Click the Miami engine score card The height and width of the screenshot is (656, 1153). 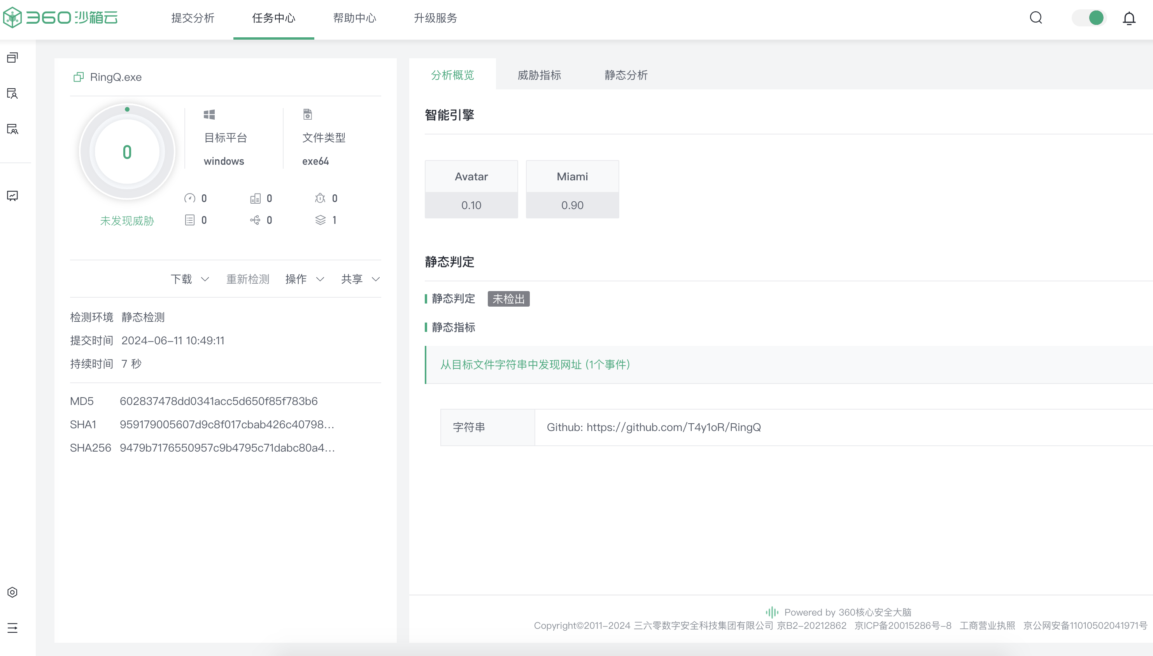[x=572, y=189]
